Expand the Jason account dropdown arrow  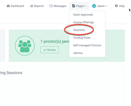[106, 6]
